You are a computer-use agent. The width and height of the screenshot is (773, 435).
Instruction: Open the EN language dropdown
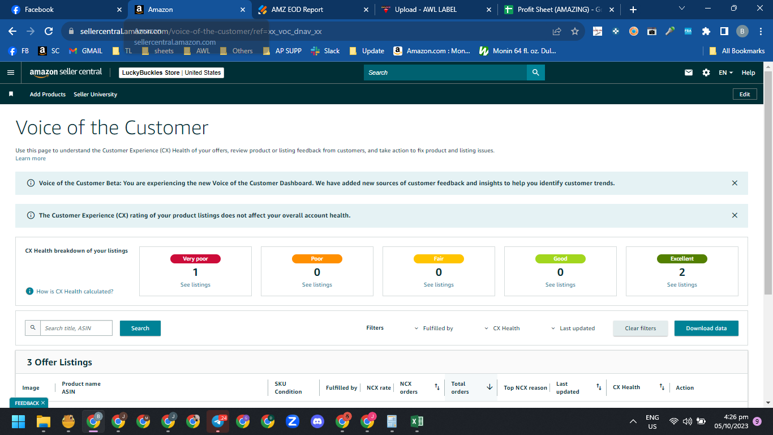coord(725,72)
